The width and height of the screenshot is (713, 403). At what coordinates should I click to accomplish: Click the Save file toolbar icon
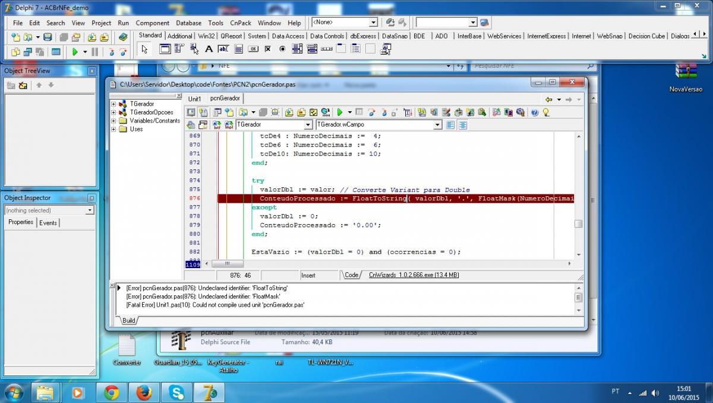[x=48, y=37]
